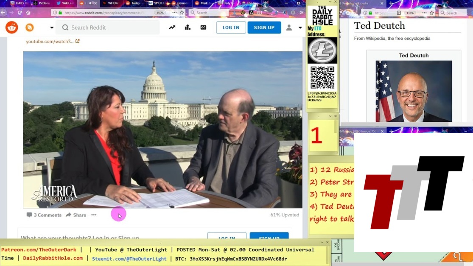Expand the Reddit community dropdown arrow

tap(52, 28)
